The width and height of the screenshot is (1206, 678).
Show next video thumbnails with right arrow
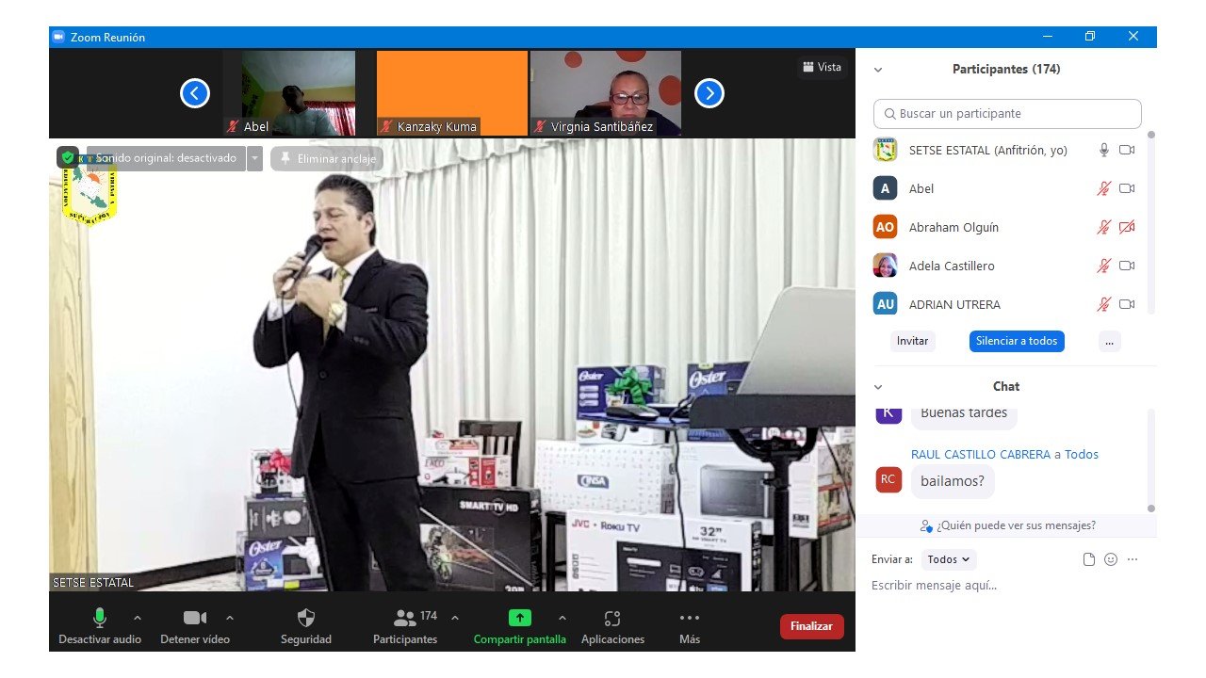709,93
